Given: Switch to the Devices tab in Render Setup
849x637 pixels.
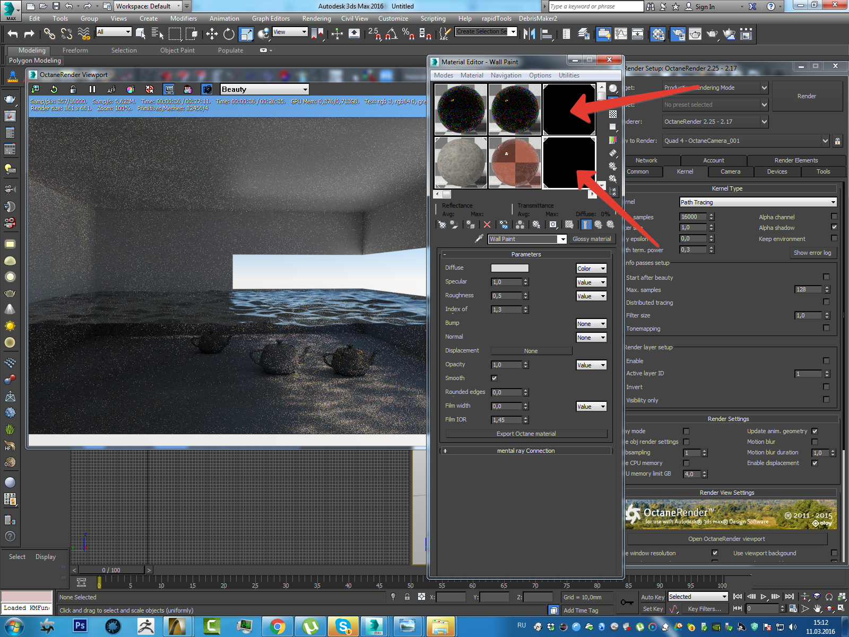Looking at the screenshot, I should click(777, 171).
